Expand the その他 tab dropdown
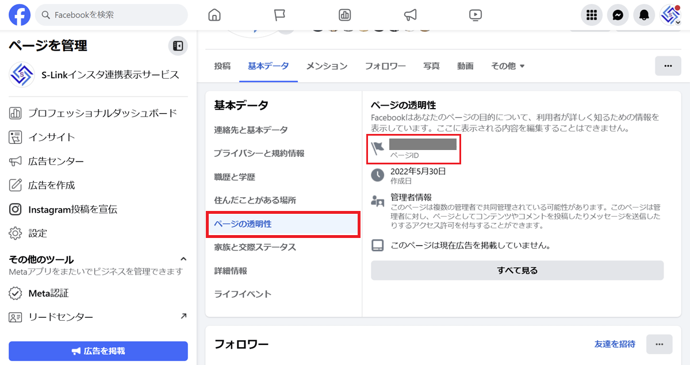The height and width of the screenshot is (365, 690). point(508,66)
